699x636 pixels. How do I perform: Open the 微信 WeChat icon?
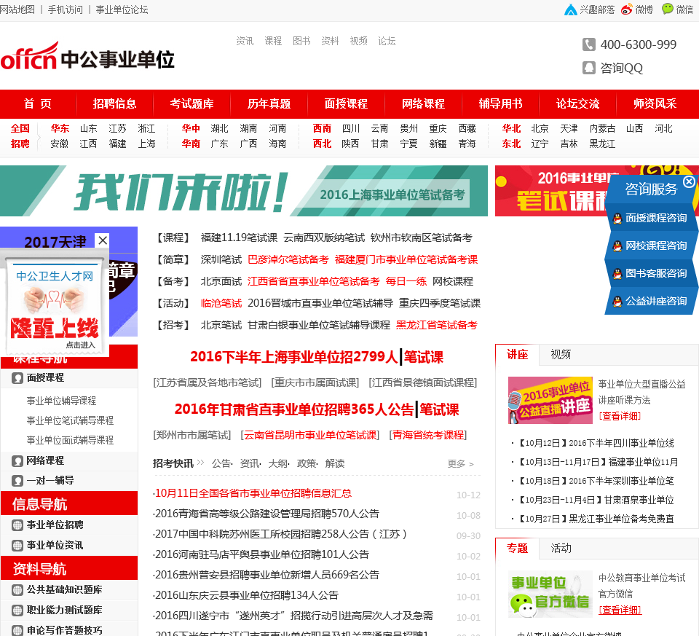668,9
